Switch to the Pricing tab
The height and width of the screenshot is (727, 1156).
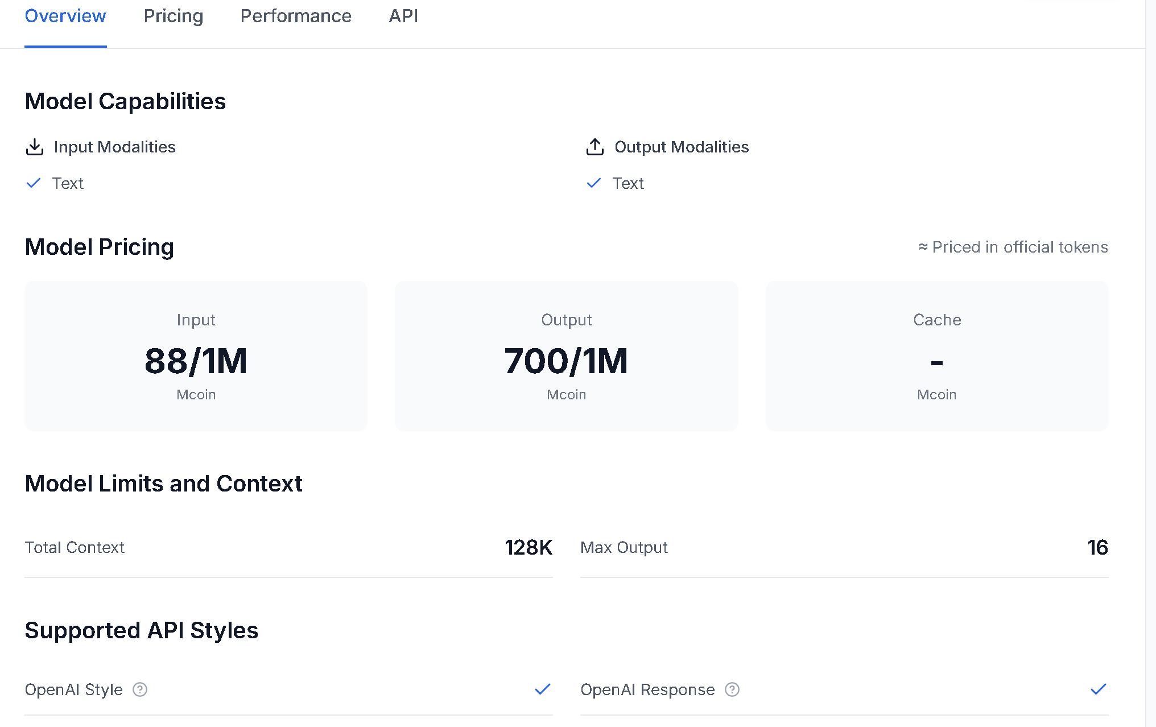pyautogui.click(x=174, y=16)
